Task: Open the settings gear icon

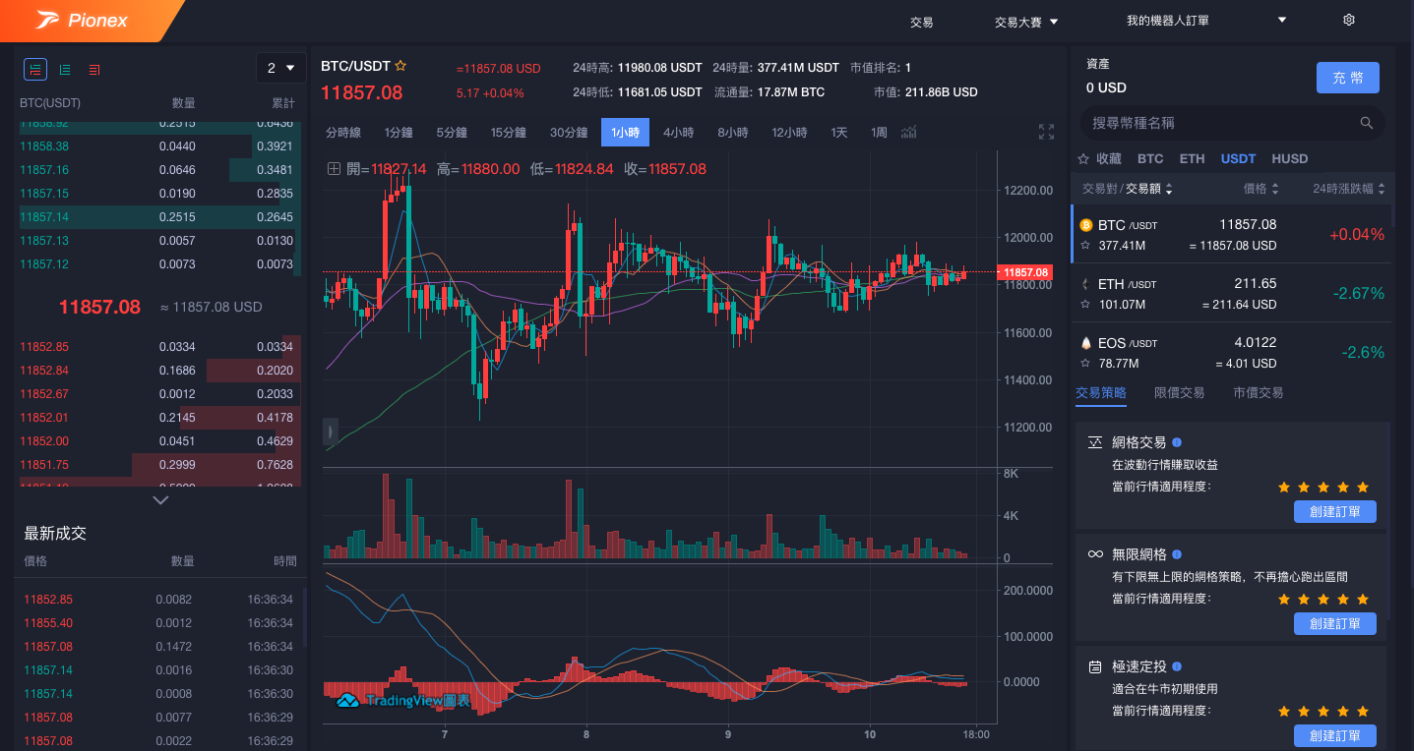Action: [1349, 20]
